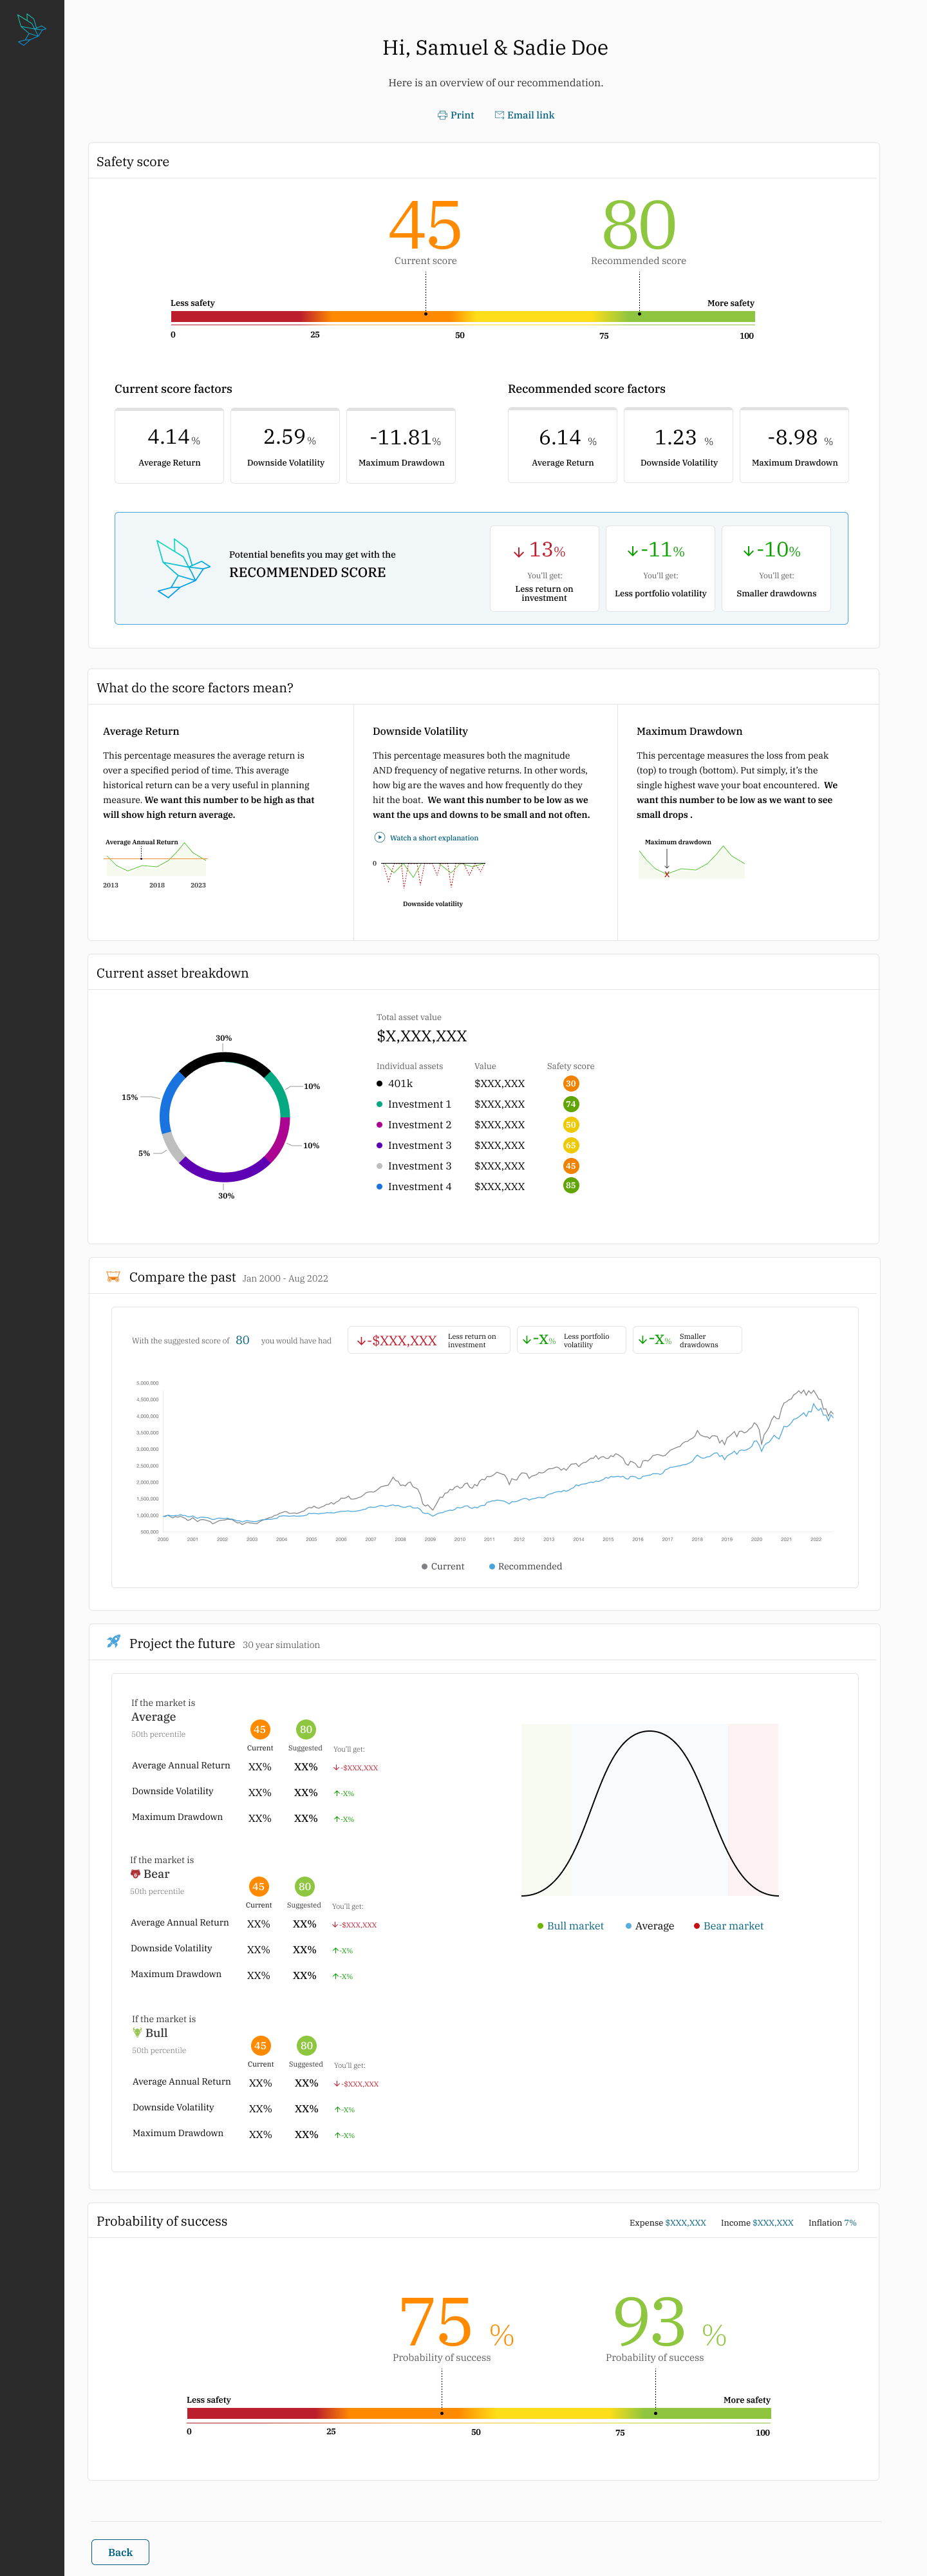Click the bull icon next to Bull
The image size is (927, 2576).
[137, 2033]
